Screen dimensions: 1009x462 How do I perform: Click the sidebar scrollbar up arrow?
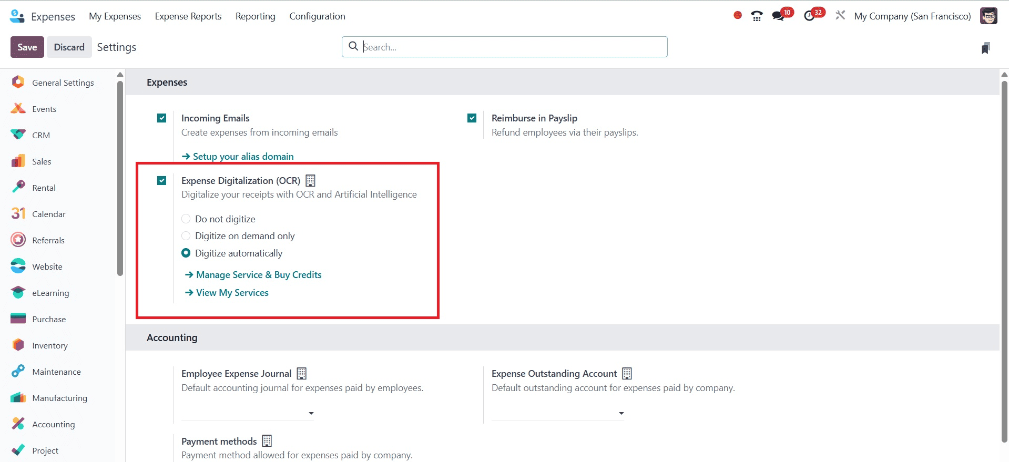[x=120, y=75]
